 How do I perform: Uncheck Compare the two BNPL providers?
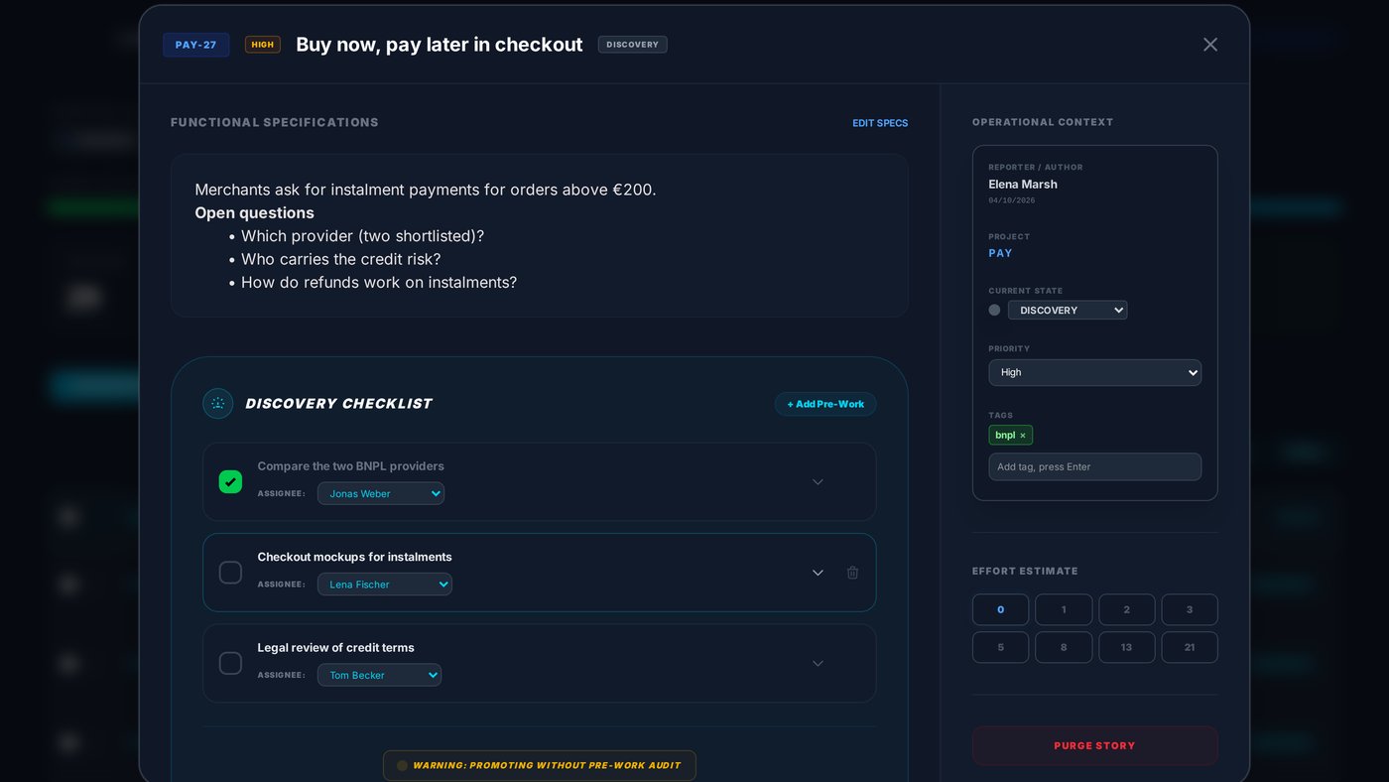[x=230, y=482]
